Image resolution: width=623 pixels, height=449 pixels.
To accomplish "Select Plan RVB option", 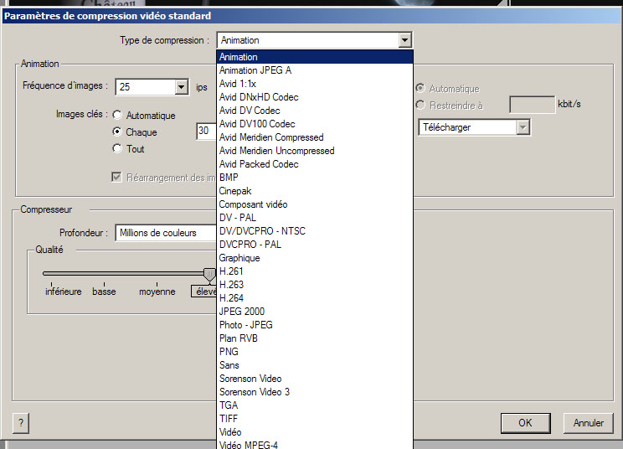I will click(x=315, y=338).
